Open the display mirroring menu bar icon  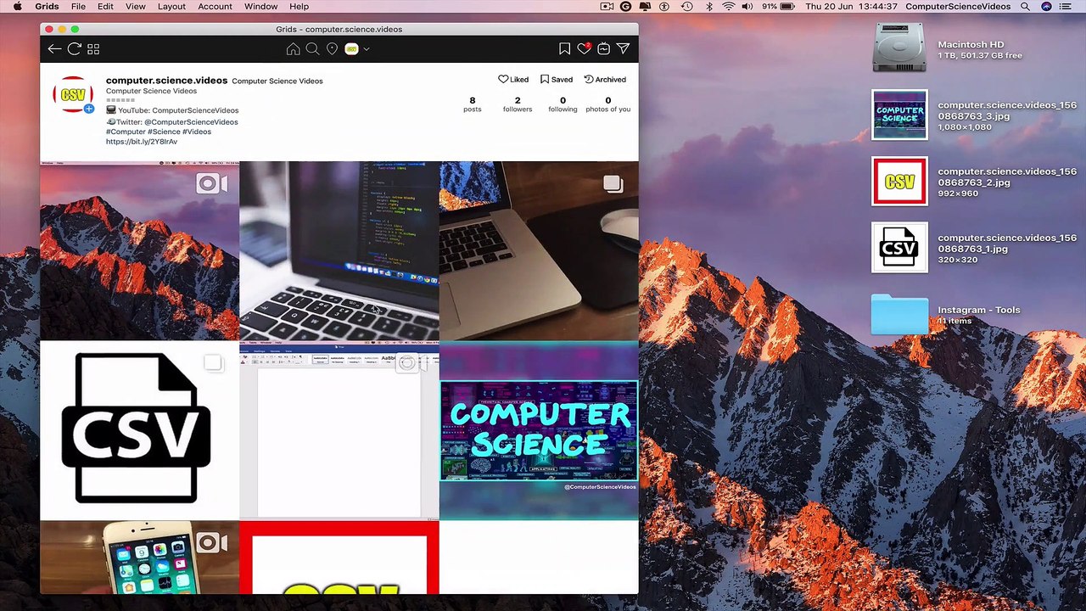[x=646, y=7]
